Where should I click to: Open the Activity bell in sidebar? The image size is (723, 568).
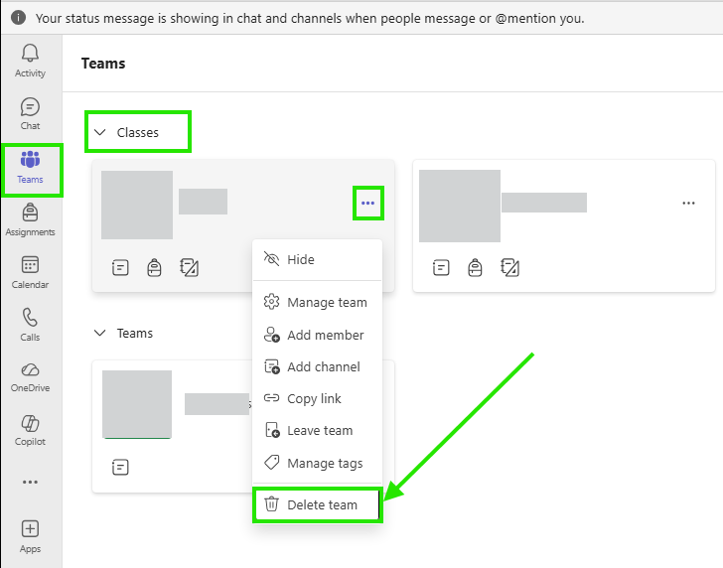[x=30, y=61]
